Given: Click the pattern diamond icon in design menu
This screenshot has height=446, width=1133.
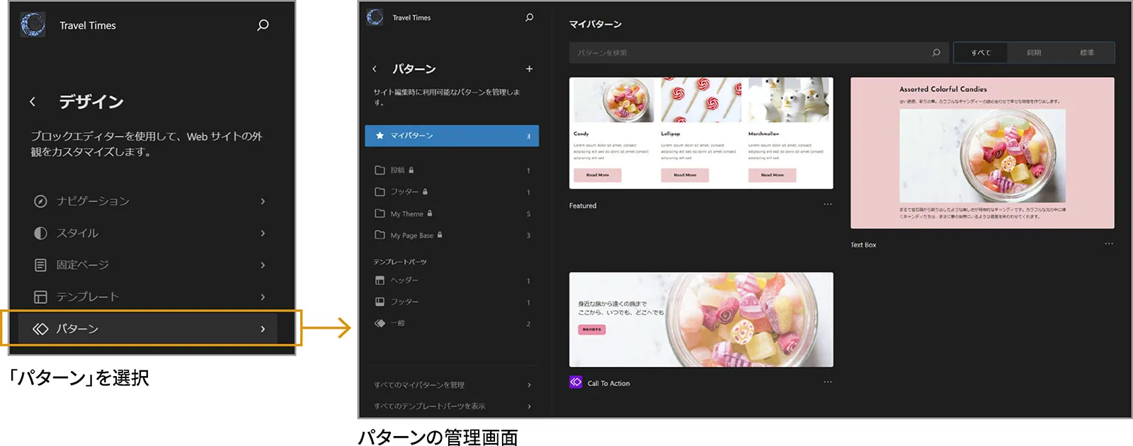Looking at the screenshot, I should 40,329.
